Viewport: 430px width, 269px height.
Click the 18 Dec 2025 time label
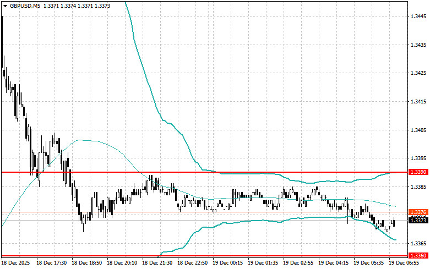pos(16,263)
